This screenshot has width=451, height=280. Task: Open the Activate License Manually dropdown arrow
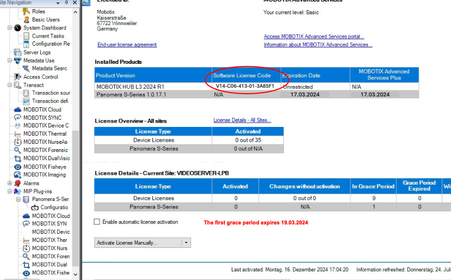click(186, 242)
